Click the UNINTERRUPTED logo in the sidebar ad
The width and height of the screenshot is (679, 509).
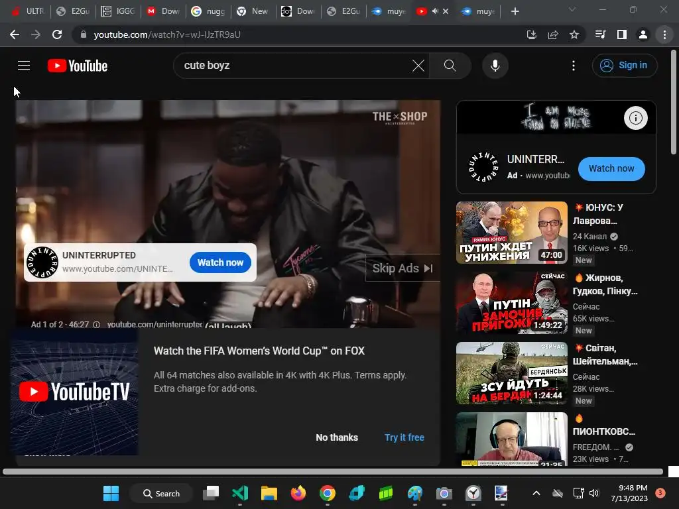pos(483,167)
